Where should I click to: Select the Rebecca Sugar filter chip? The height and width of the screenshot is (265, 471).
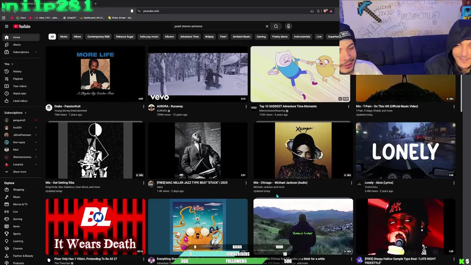[125, 37]
